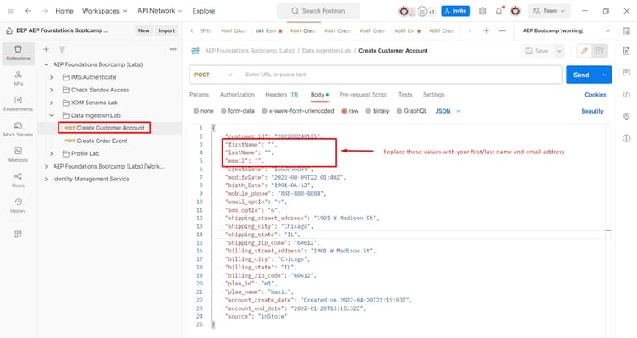The image size is (637, 338).
Task: Expand the Profile Lab folder
Action: (x=52, y=153)
